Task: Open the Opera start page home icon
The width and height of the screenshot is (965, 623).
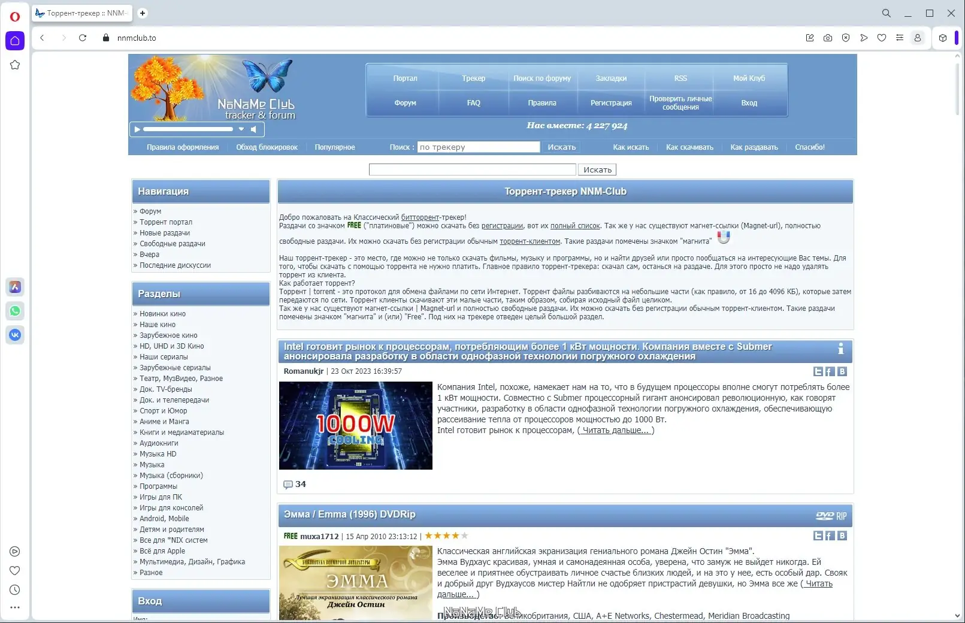Action: click(x=15, y=41)
